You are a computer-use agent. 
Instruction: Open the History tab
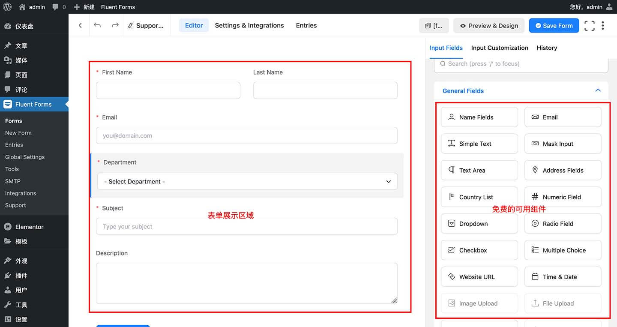[547, 48]
